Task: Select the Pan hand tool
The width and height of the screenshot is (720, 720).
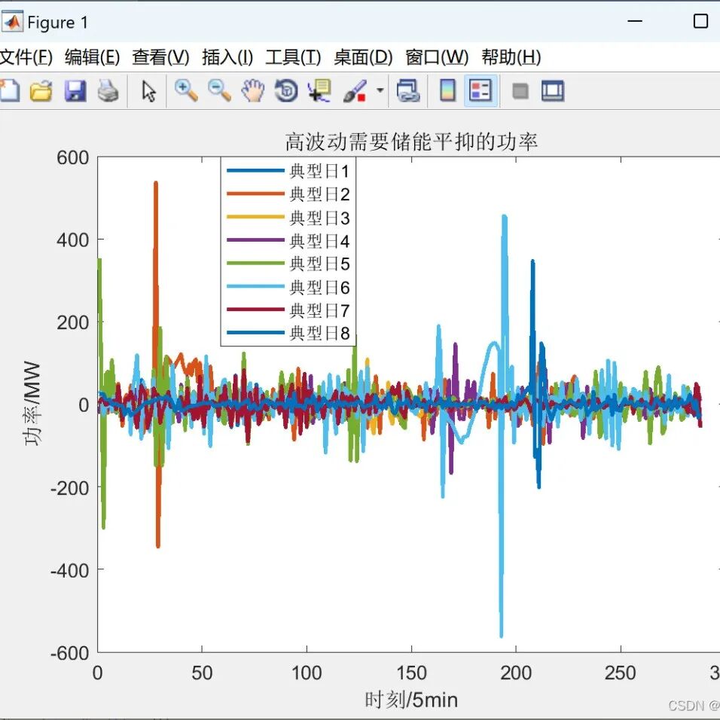Action: coord(253,90)
